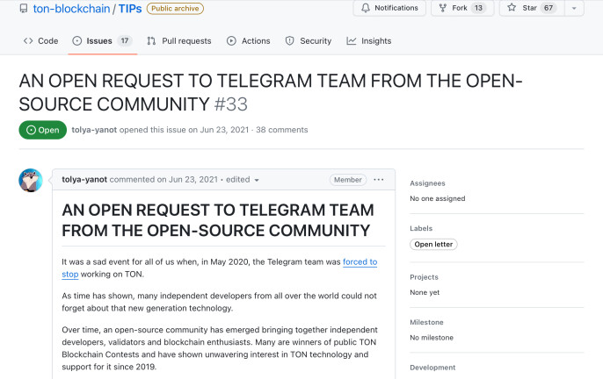Image resolution: width=603 pixels, height=379 pixels.
Task: Click the Open letter label
Action: pos(433,244)
